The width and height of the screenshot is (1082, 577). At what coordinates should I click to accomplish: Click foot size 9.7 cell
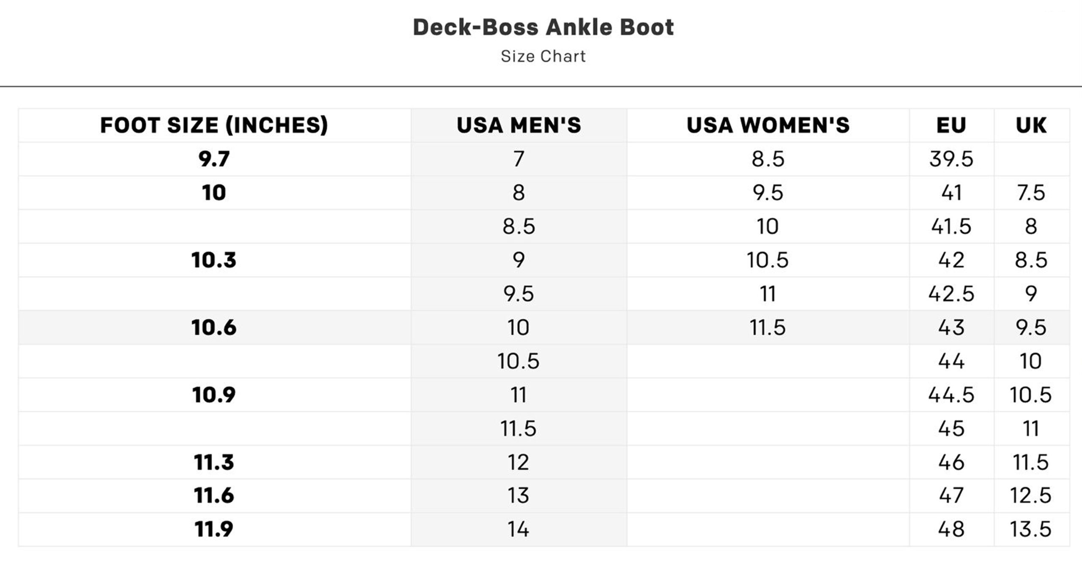coord(214,159)
